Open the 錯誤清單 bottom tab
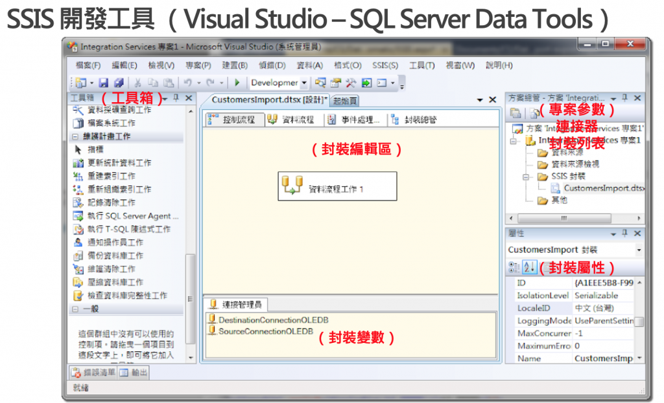Viewport: 664px width, 403px height. click(93, 373)
